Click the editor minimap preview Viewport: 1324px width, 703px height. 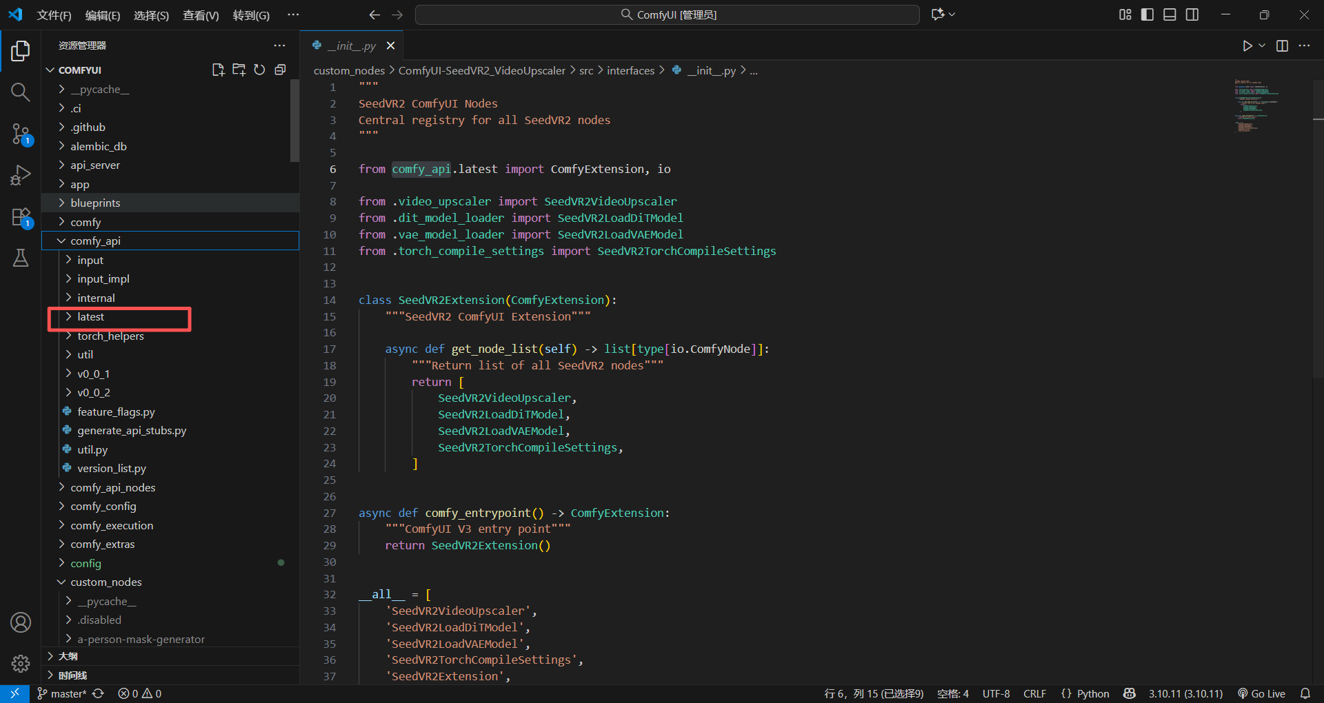[1256, 105]
